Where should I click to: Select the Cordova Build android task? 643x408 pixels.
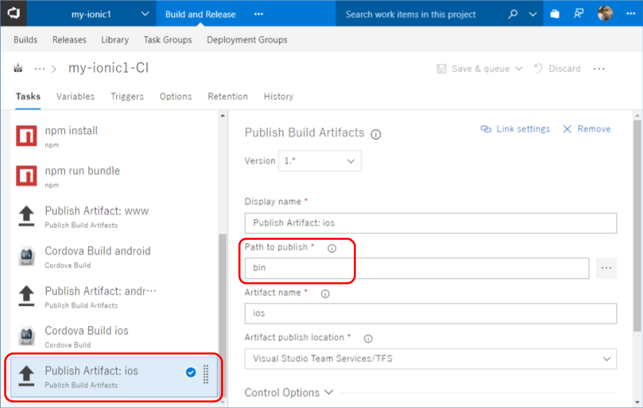point(114,256)
